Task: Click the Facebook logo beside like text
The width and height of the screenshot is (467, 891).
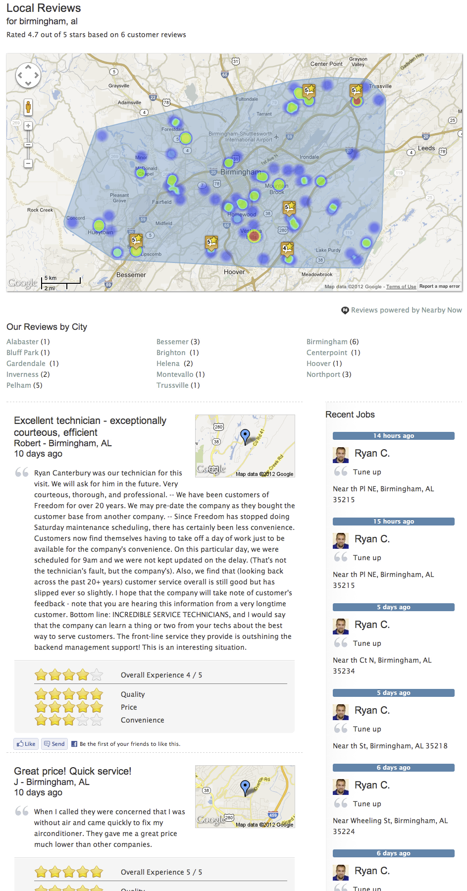Action: pos(74,744)
